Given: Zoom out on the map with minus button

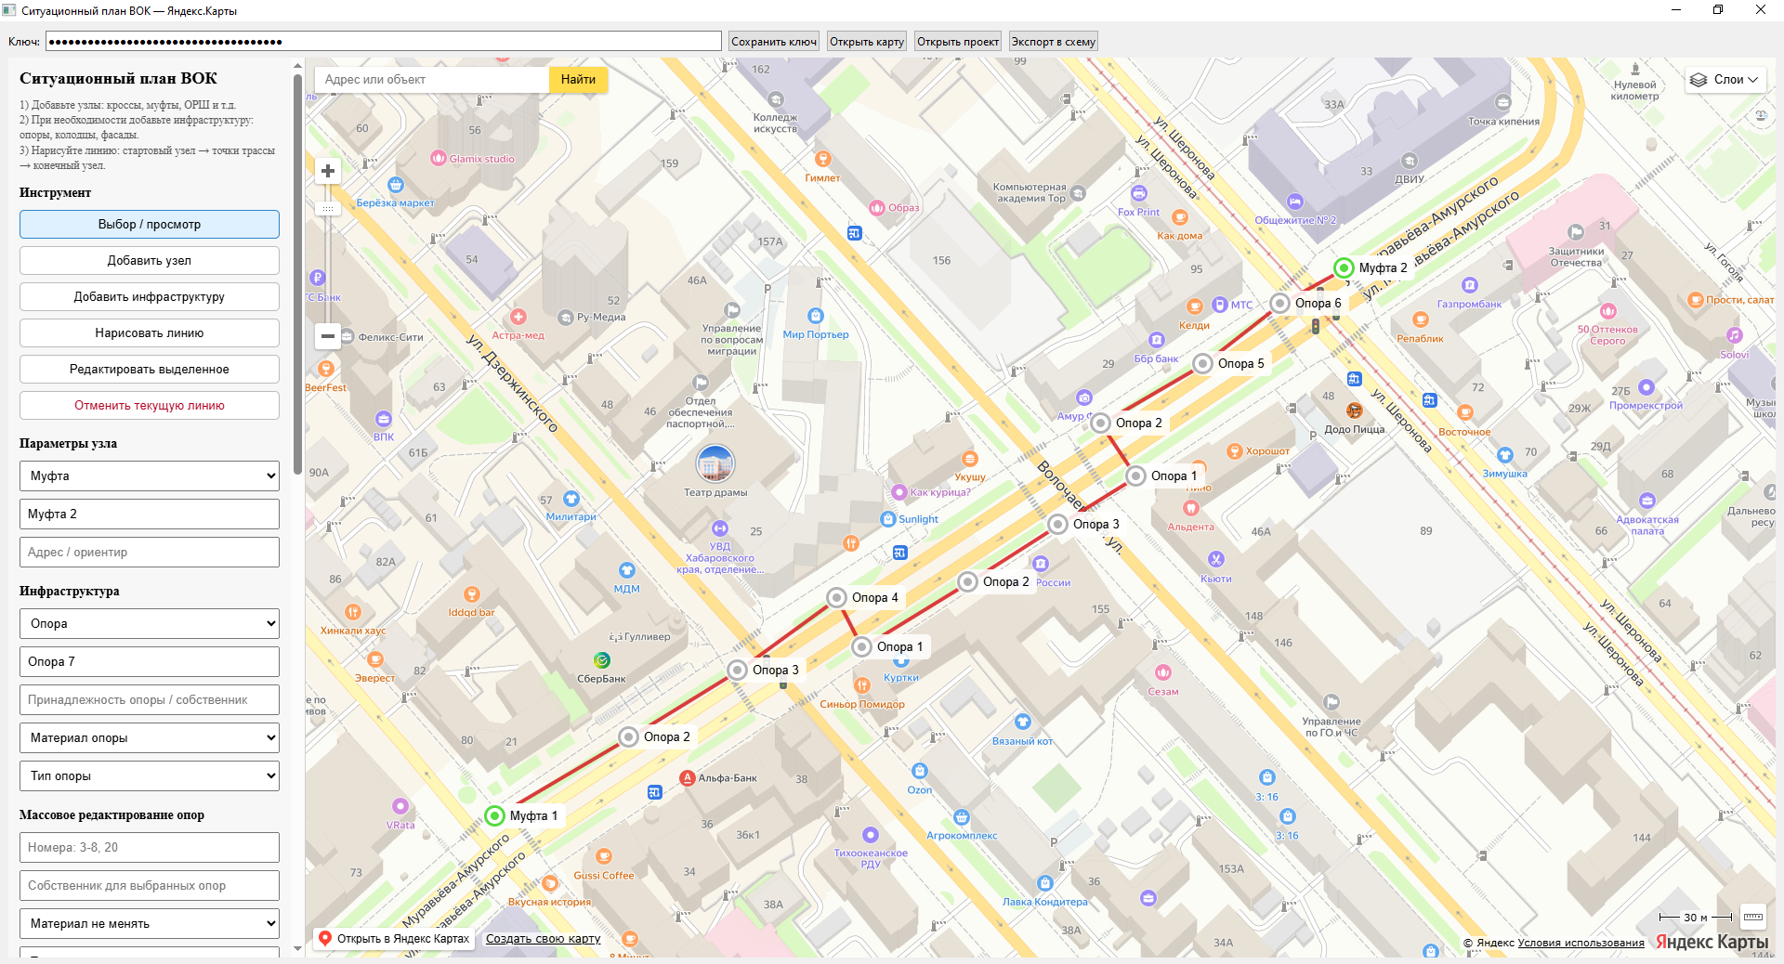Looking at the screenshot, I should click(x=328, y=336).
